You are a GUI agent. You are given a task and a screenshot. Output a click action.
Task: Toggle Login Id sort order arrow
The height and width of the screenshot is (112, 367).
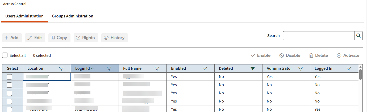(93, 68)
